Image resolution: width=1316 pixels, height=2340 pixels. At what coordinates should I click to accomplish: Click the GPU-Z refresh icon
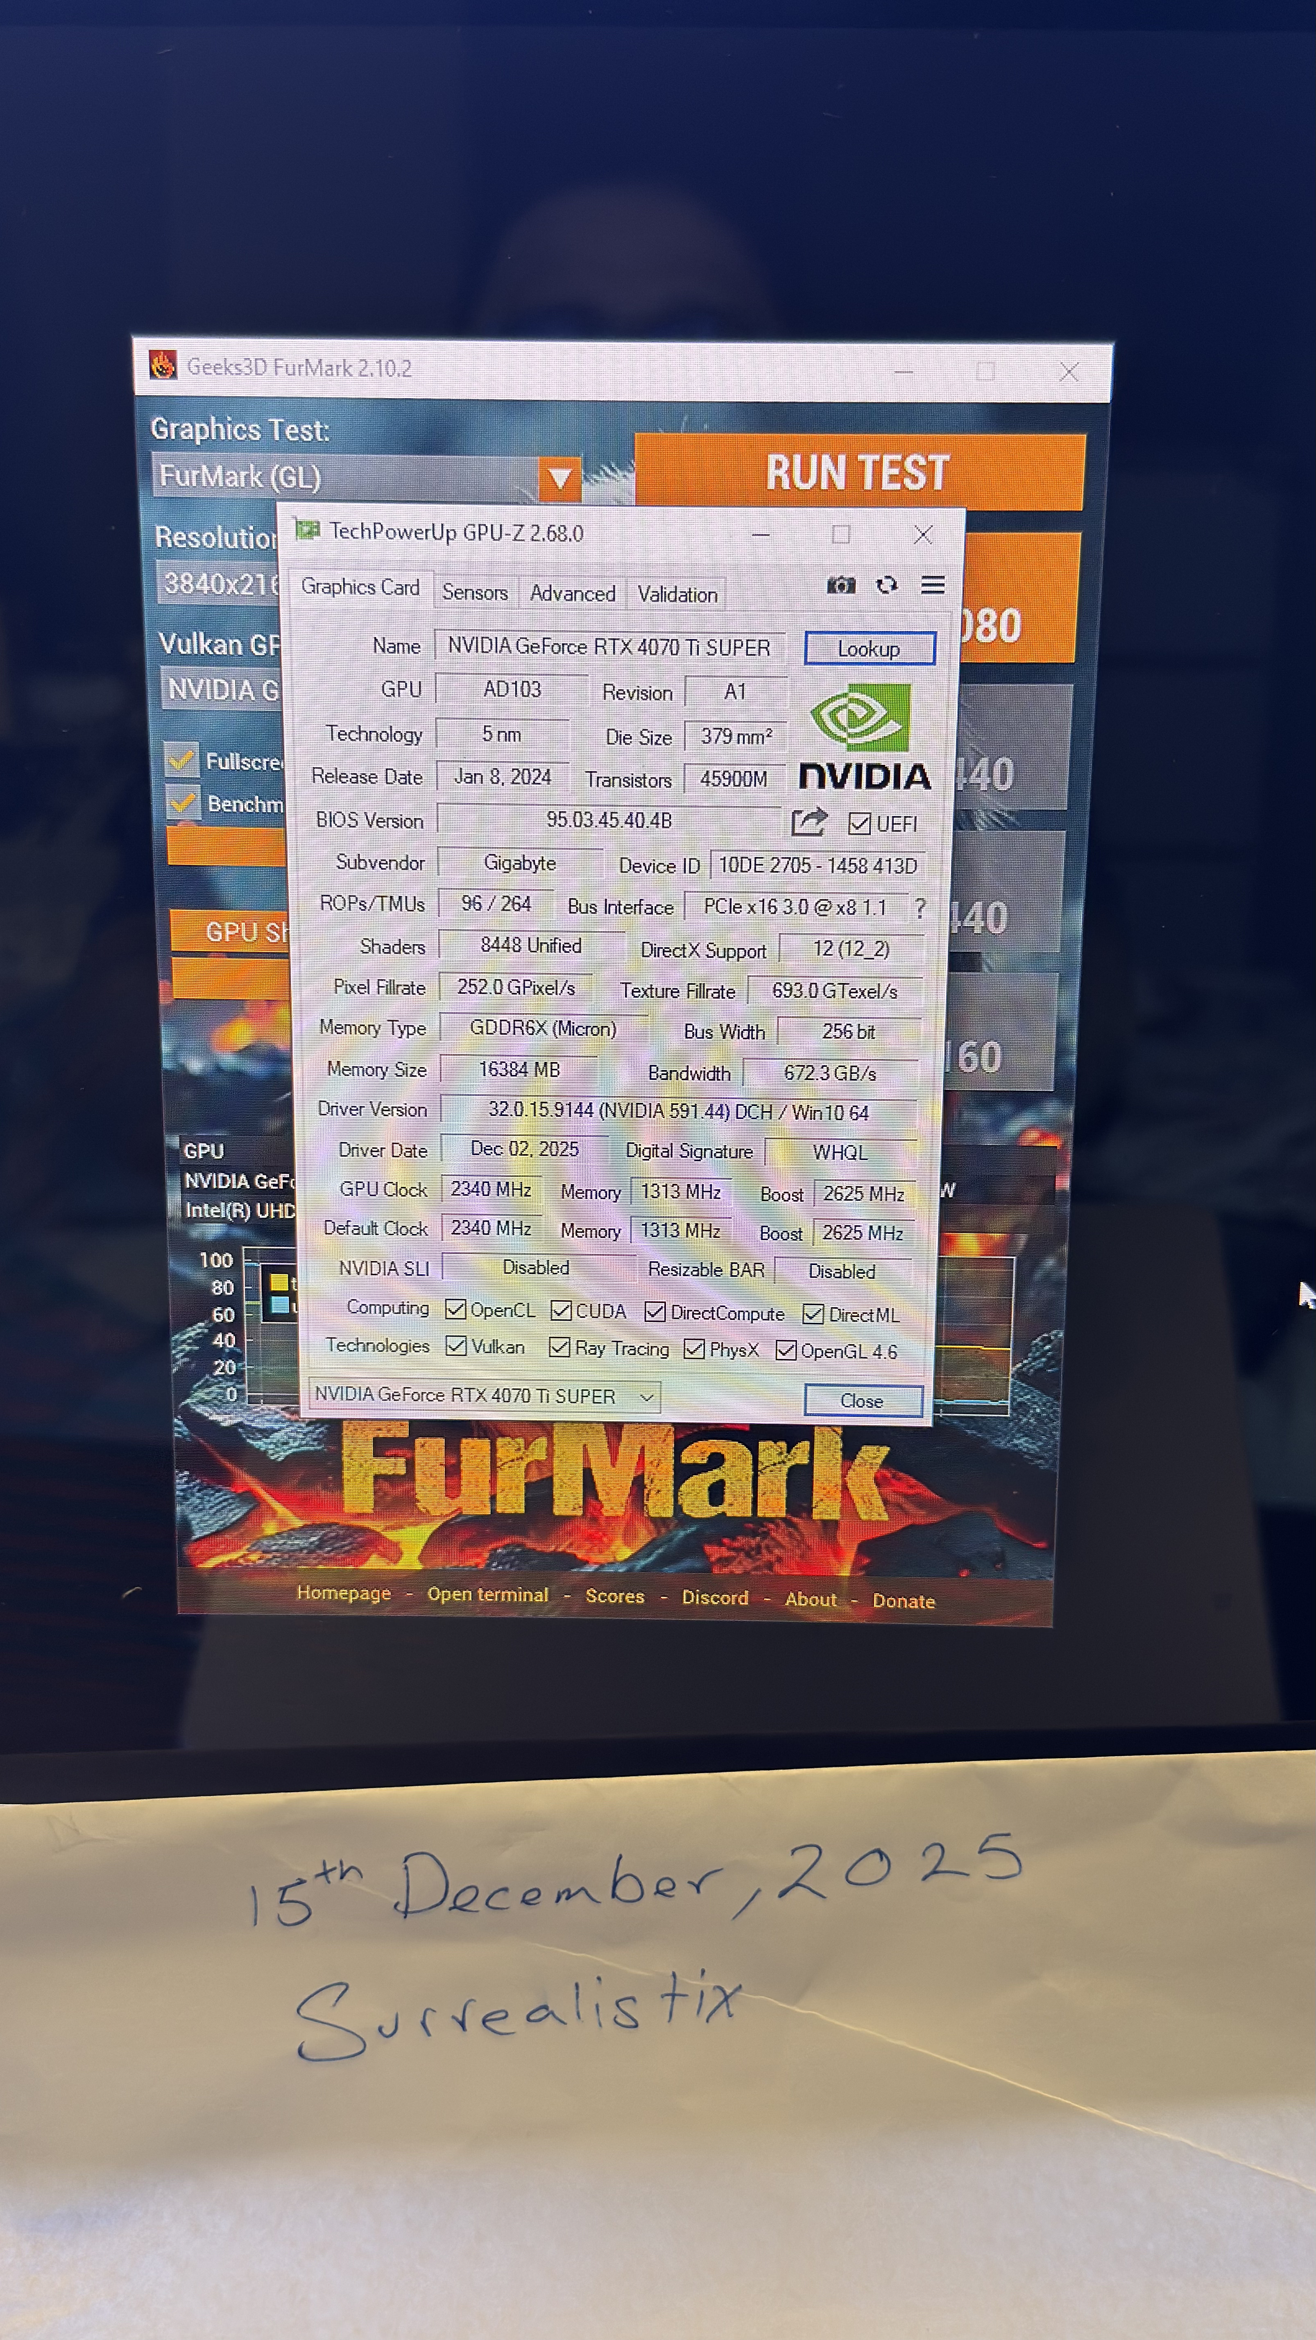pos(886,585)
